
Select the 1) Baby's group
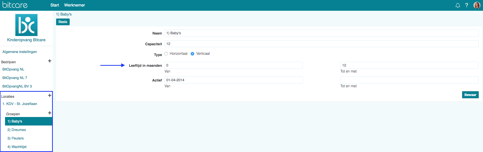(x=28, y=121)
